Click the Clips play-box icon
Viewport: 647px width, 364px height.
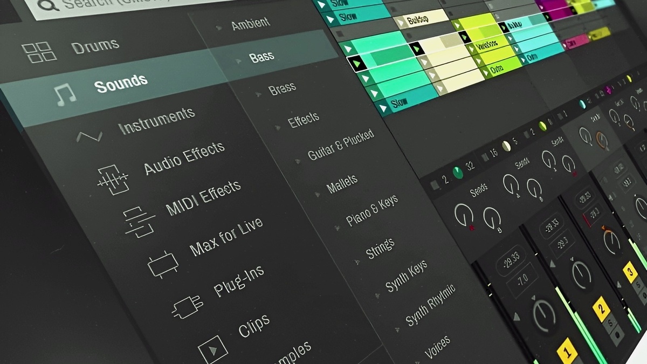(212, 351)
